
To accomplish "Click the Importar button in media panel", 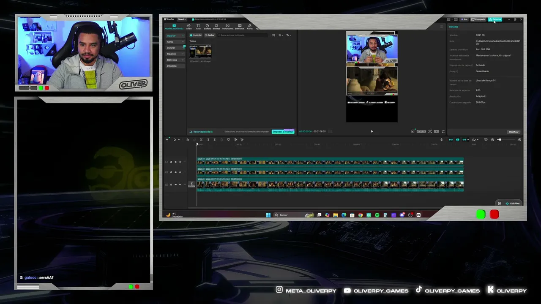I will 196,35.
